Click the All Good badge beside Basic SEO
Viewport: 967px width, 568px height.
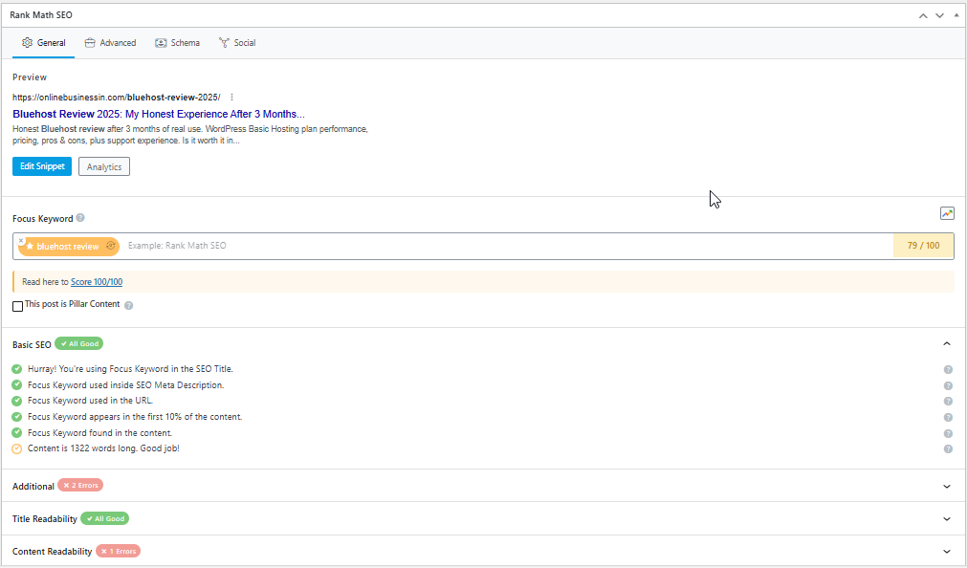click(79, 343)
